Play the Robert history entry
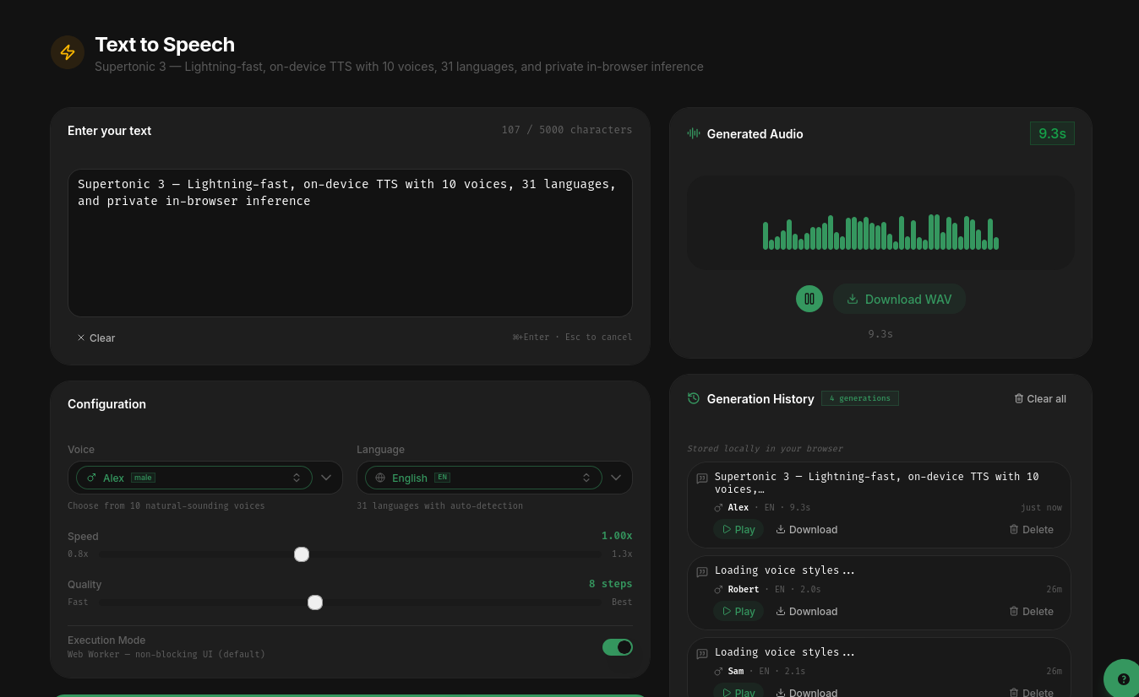This screenshot has width=1139, height=697. [x=738, y=612]
